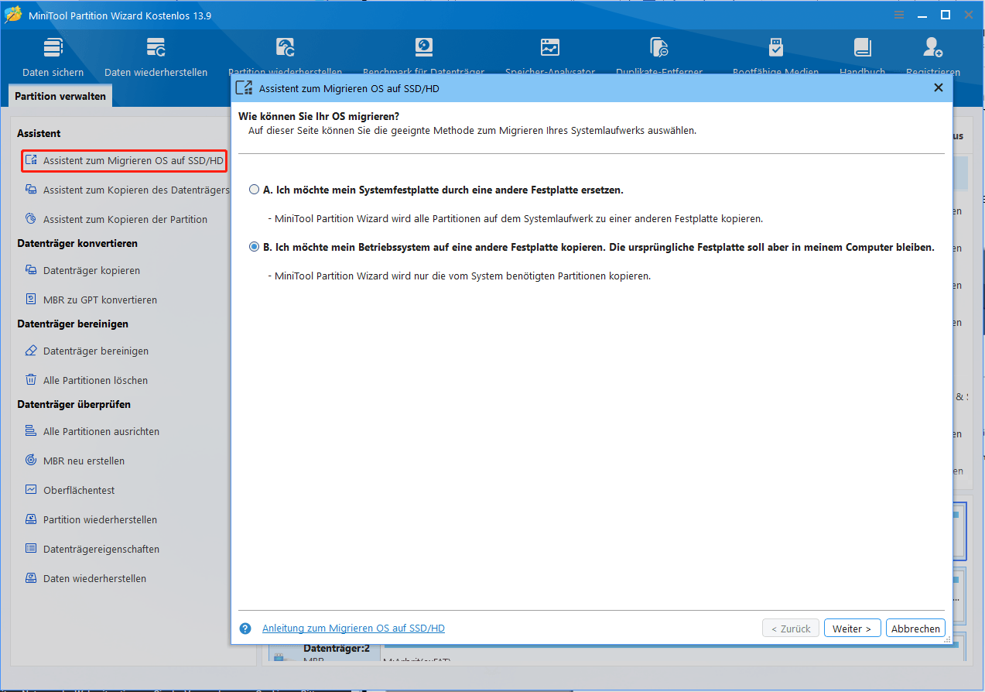Click blue help question mark icon

coord(245,629)
